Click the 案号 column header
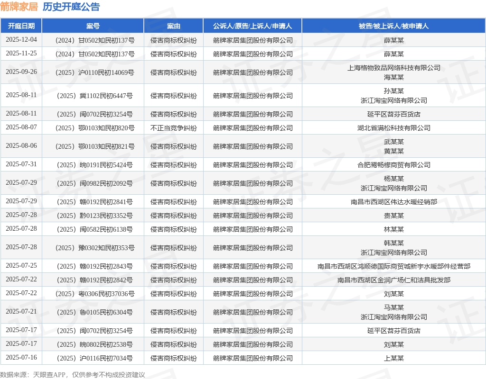 click(93, 26)
